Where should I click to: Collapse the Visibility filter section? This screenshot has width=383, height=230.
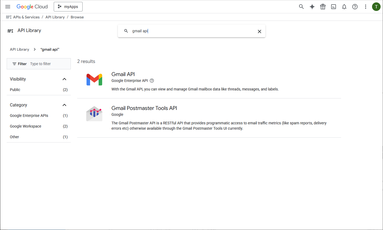coord(64,79)
